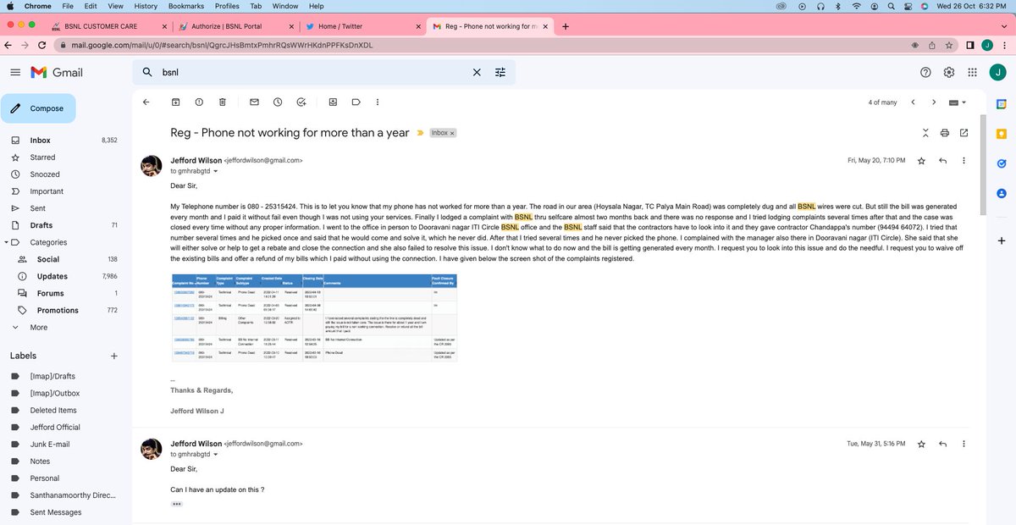Open the conversation toolbar more options menu
The height and width of the screenshot is (525, 1016).
click(377, 102)
